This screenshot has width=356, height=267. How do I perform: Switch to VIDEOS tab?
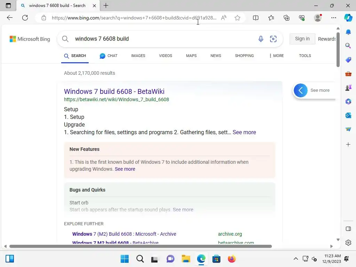click(165, 56)
